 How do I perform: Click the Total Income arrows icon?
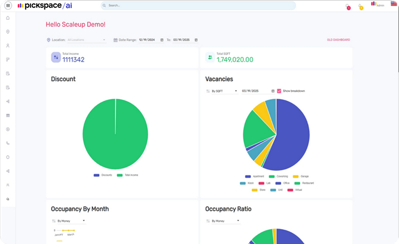pyautogui.click(x=56, y=57)
